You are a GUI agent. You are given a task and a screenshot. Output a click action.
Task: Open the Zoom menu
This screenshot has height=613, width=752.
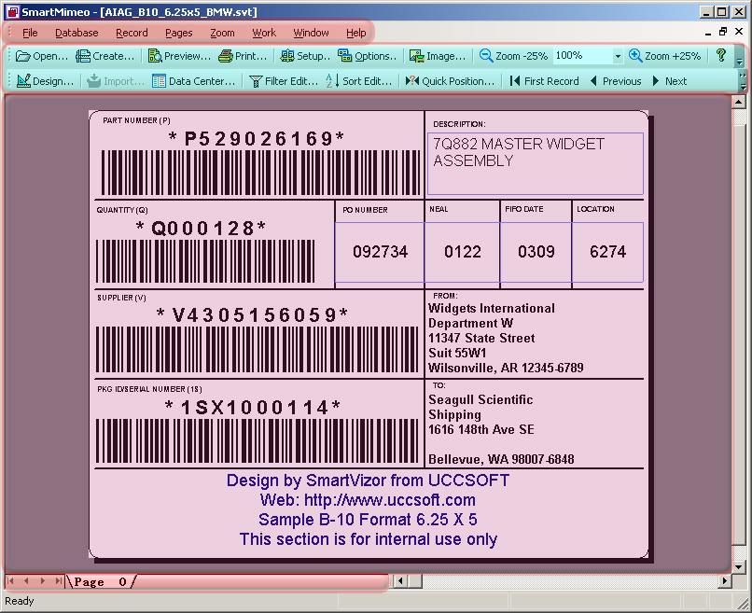point(223,33)
